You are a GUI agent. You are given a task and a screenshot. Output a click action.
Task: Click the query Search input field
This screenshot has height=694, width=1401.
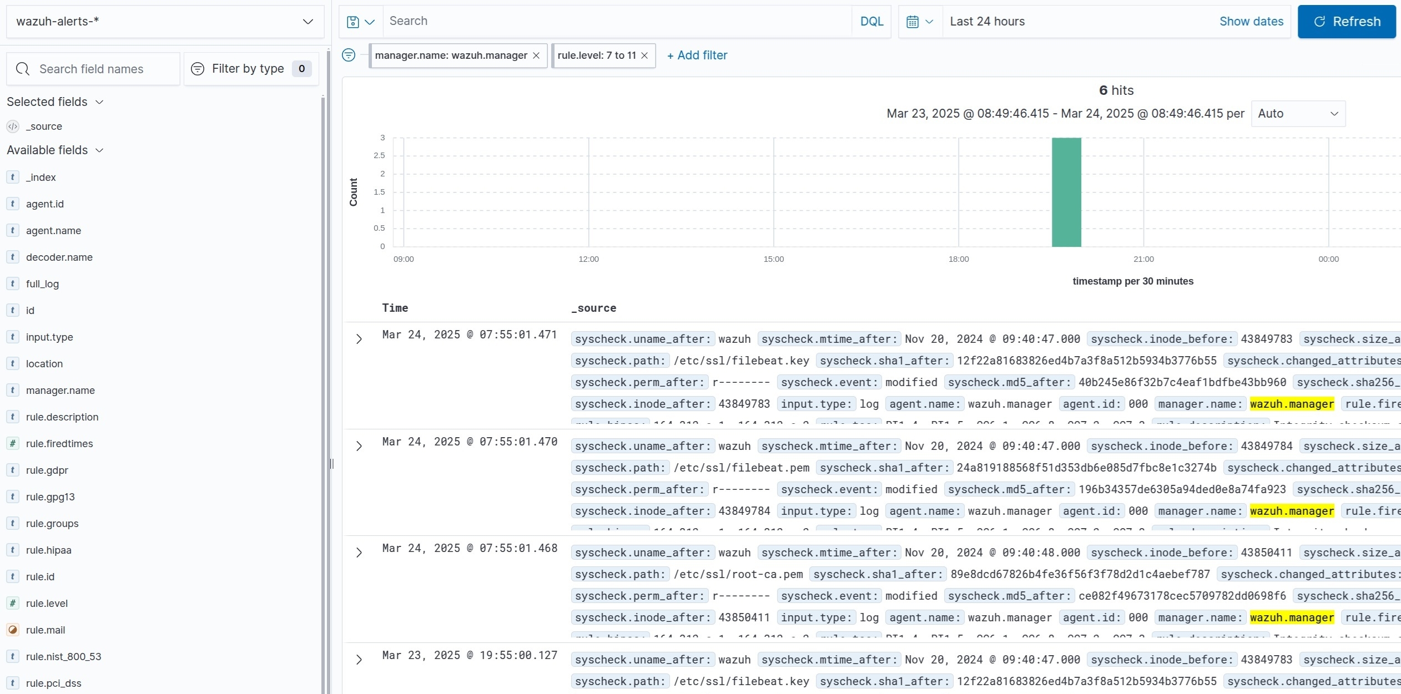617,22
